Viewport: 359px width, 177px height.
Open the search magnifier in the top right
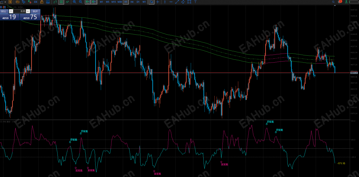(x=333, y=2)
